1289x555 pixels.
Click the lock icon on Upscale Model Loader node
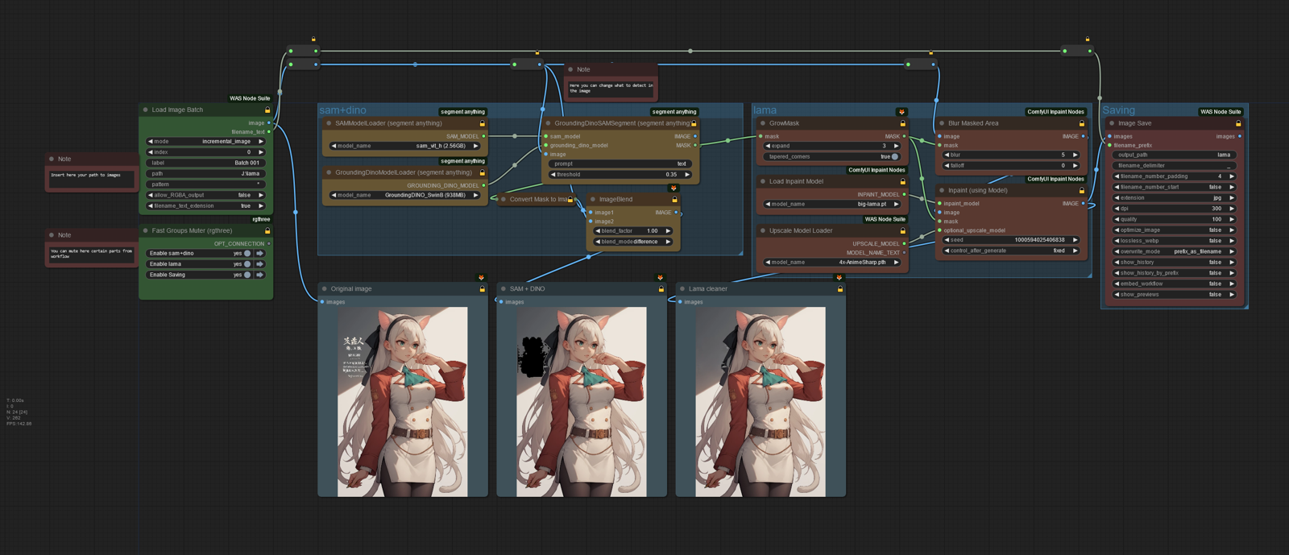[x=902, y=231]
